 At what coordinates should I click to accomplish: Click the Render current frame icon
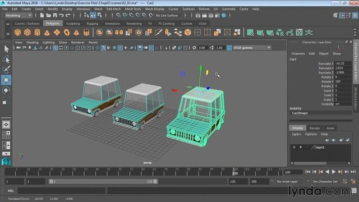pyautogui.click(x=204, y=15)
